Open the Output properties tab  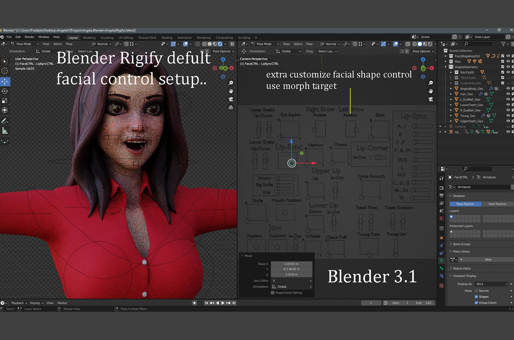[x=442, y=195]
